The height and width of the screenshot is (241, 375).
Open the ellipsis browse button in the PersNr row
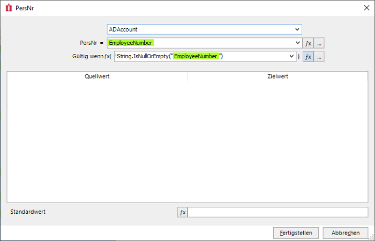319,43
